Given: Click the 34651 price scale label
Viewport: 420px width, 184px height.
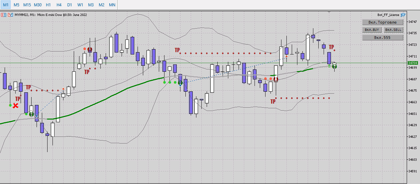Looking at the screenshot, I should point(413,114).
